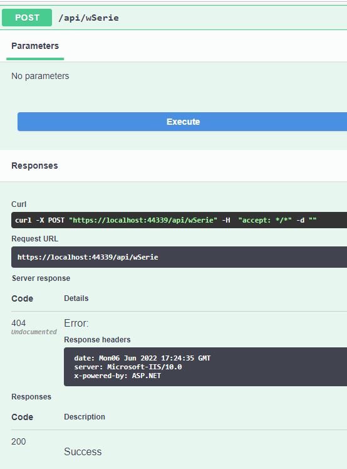Click the Description column header
347x469 pixels.
click(x=85, y=417)
